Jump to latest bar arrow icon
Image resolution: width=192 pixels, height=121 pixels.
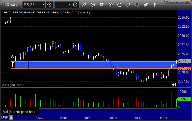[x=174, y=85]
